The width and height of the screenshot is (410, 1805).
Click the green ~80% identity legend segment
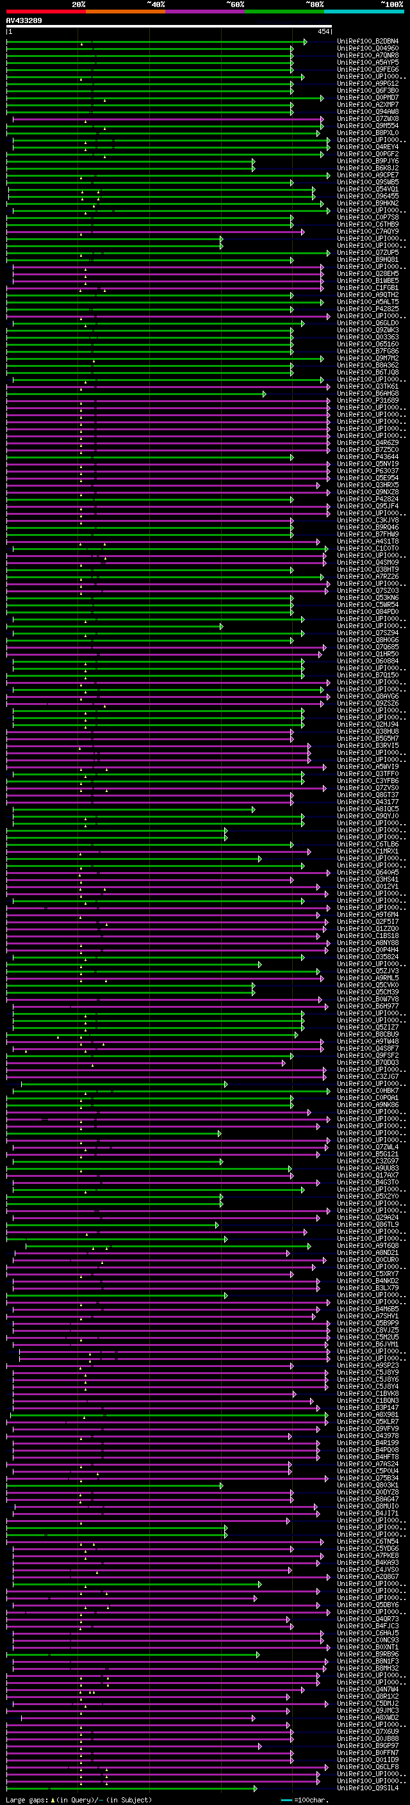click(x=284, y=12)
